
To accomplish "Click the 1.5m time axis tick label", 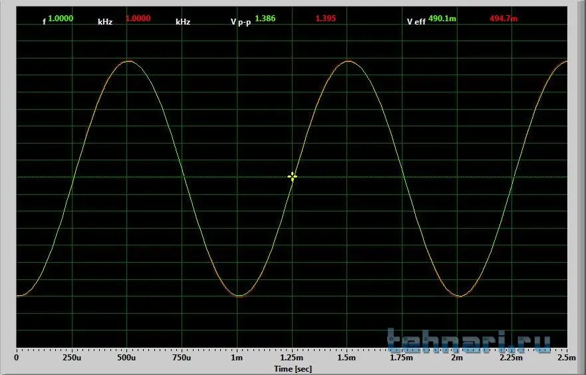I will pyautogui.click(x=347, y=358).
